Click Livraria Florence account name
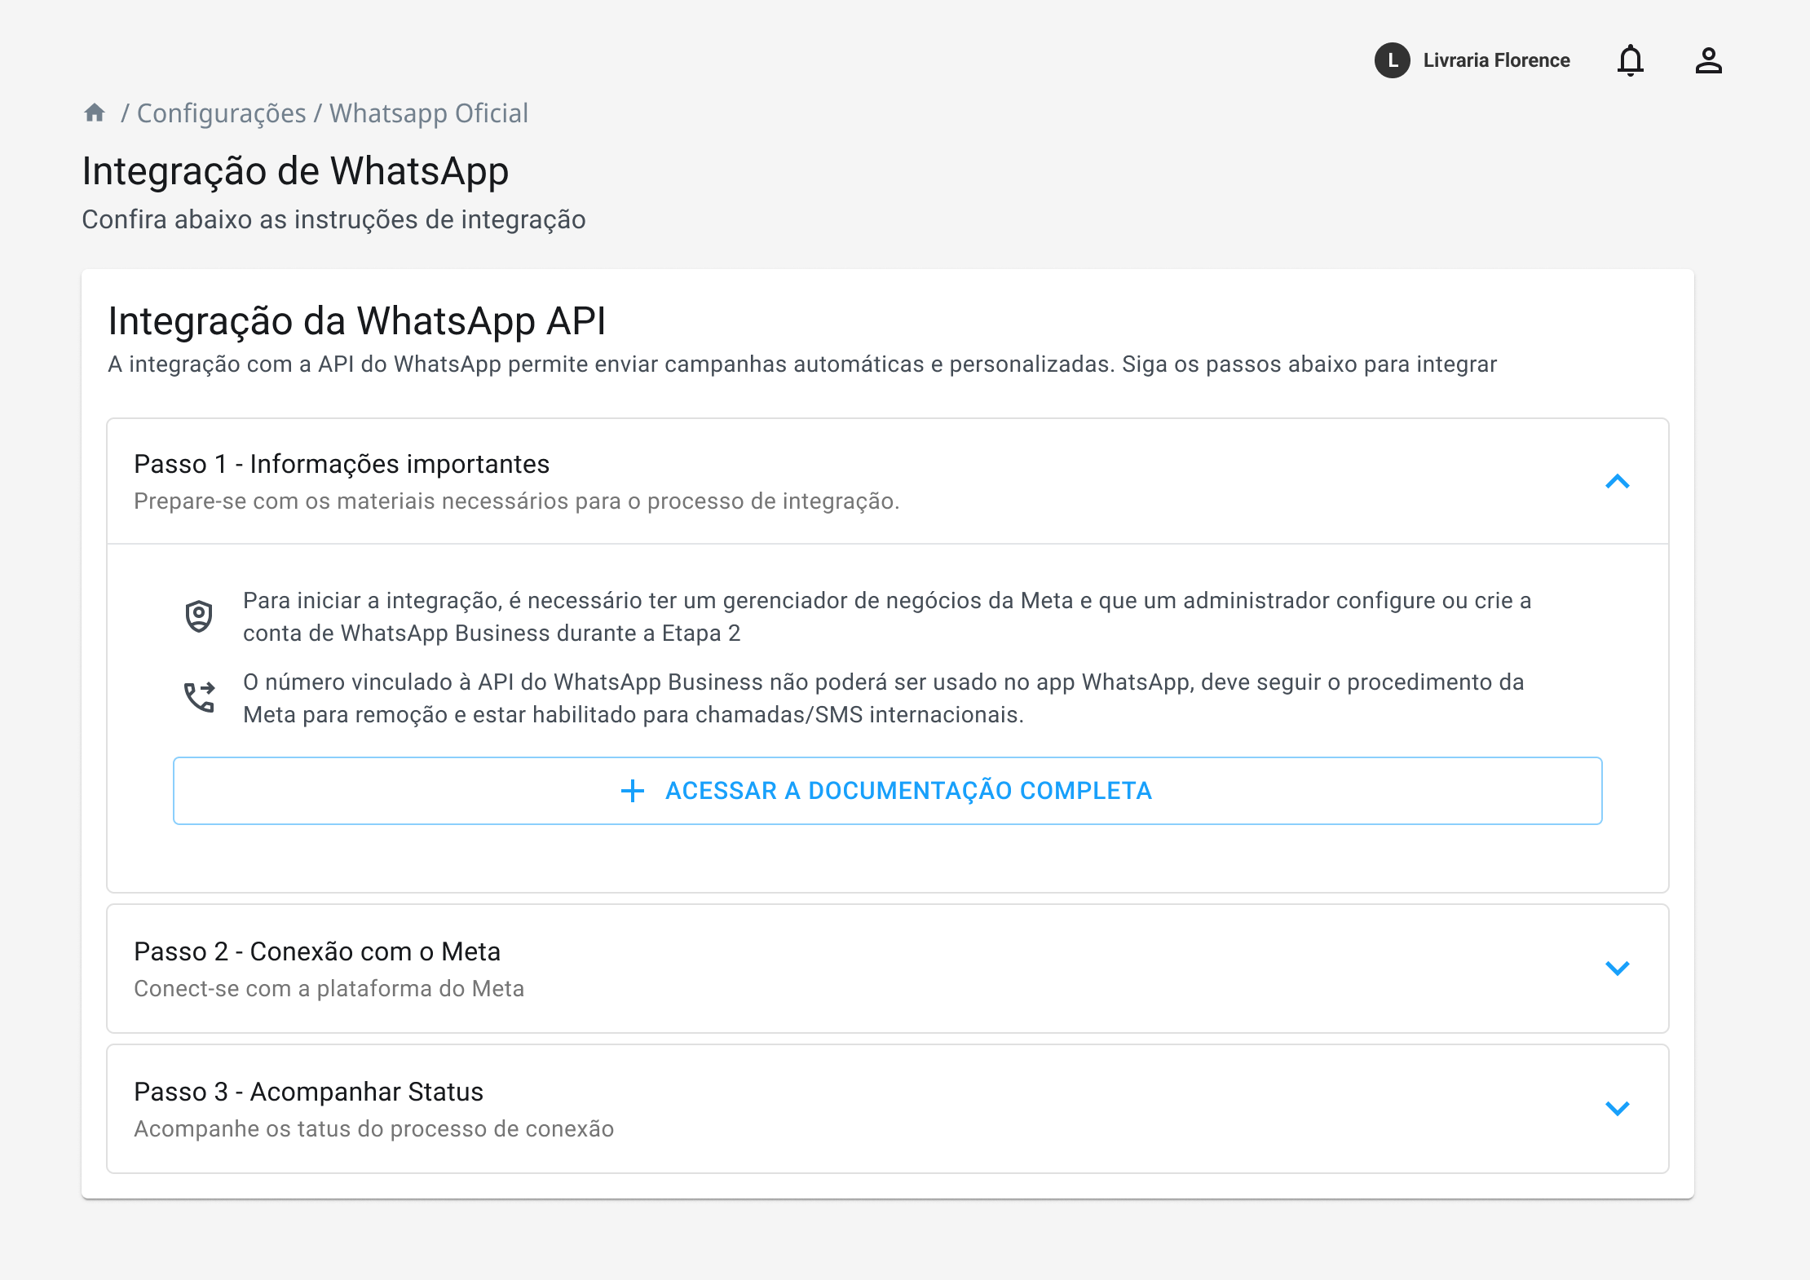 point(1496,60)
